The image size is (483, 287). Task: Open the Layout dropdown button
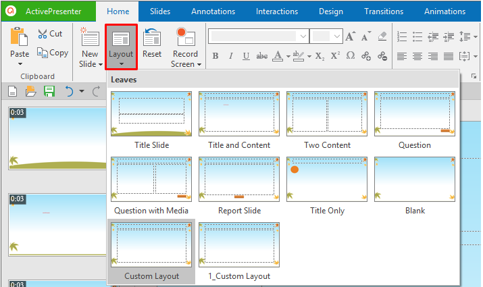[121, 47]
